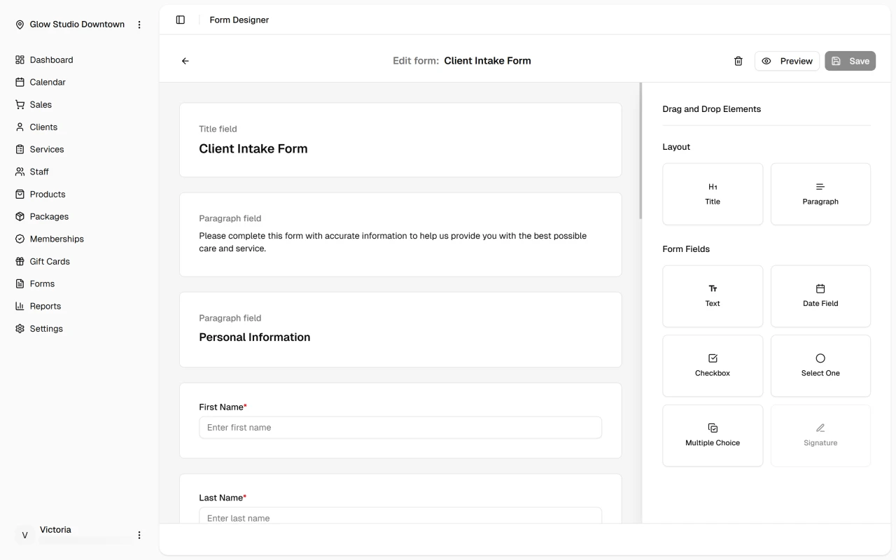Click the H1 icon on Title element
The image size is (896, 560).
[x=713, y=187]
